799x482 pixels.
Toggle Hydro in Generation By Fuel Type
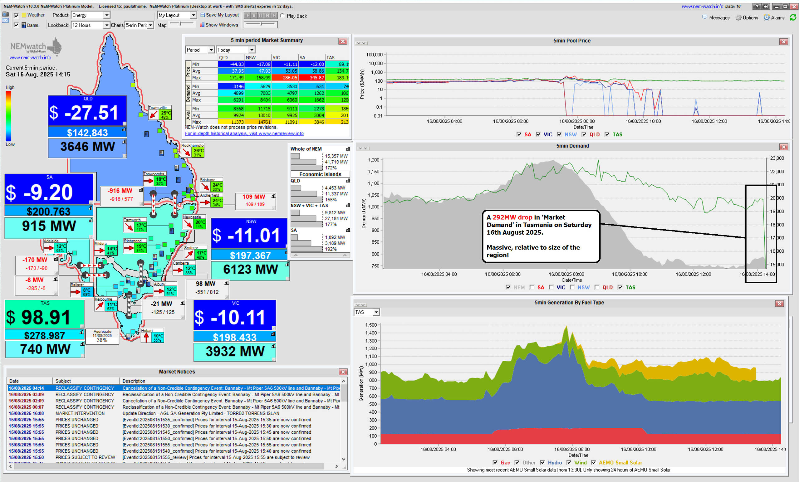542,463
